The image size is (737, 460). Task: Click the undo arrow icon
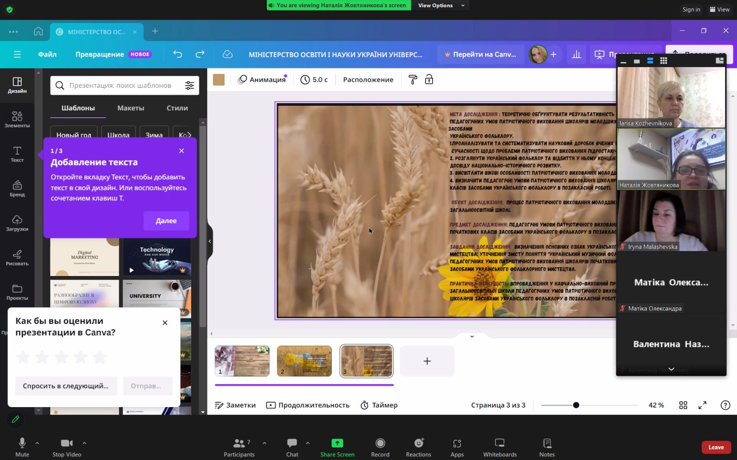pyautogui.click(x=178, y=54)
